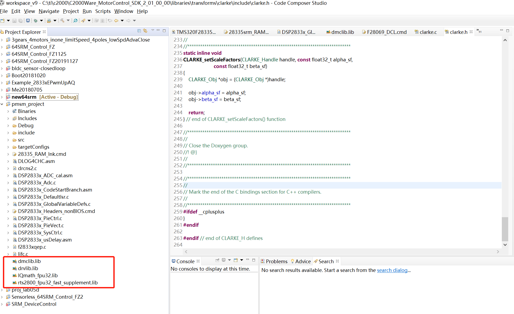Viewport: 514px width, 314px height.
Task: Select the SRM_DeviceControl project
Action: 34,304
